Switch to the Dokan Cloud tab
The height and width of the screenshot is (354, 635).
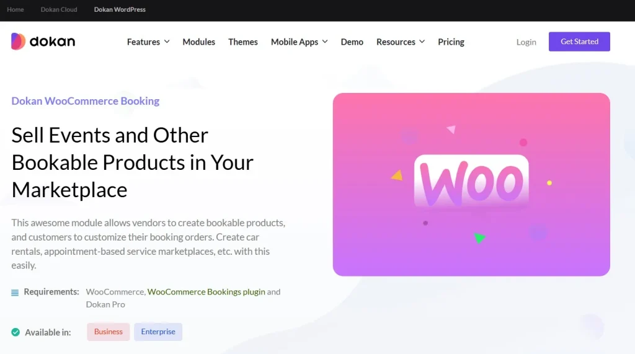coord(59,10)
